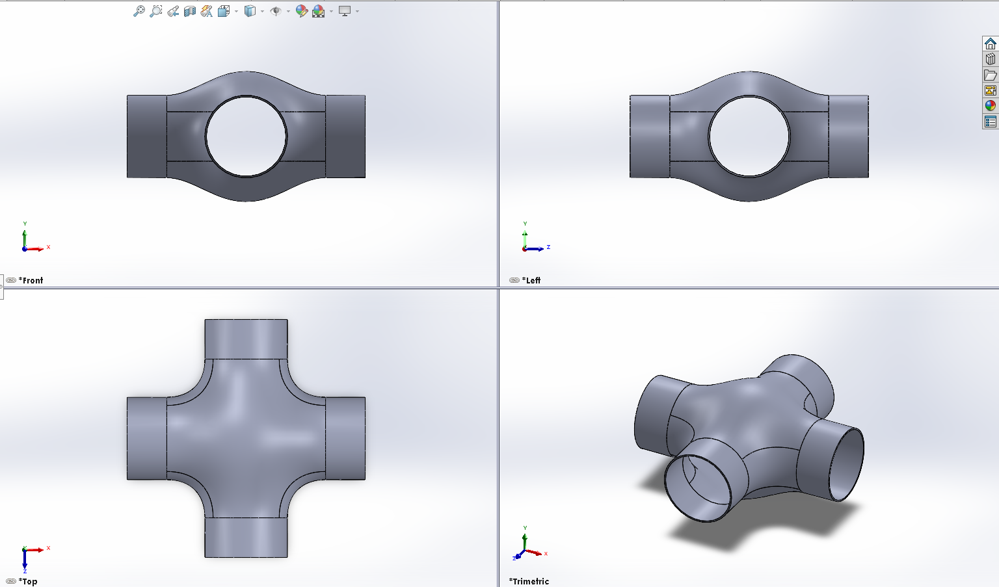Viewport: 999px width, 587px height.
Task: Open Appearances, Scenes, and Decals tab
Action: point(991,106)
